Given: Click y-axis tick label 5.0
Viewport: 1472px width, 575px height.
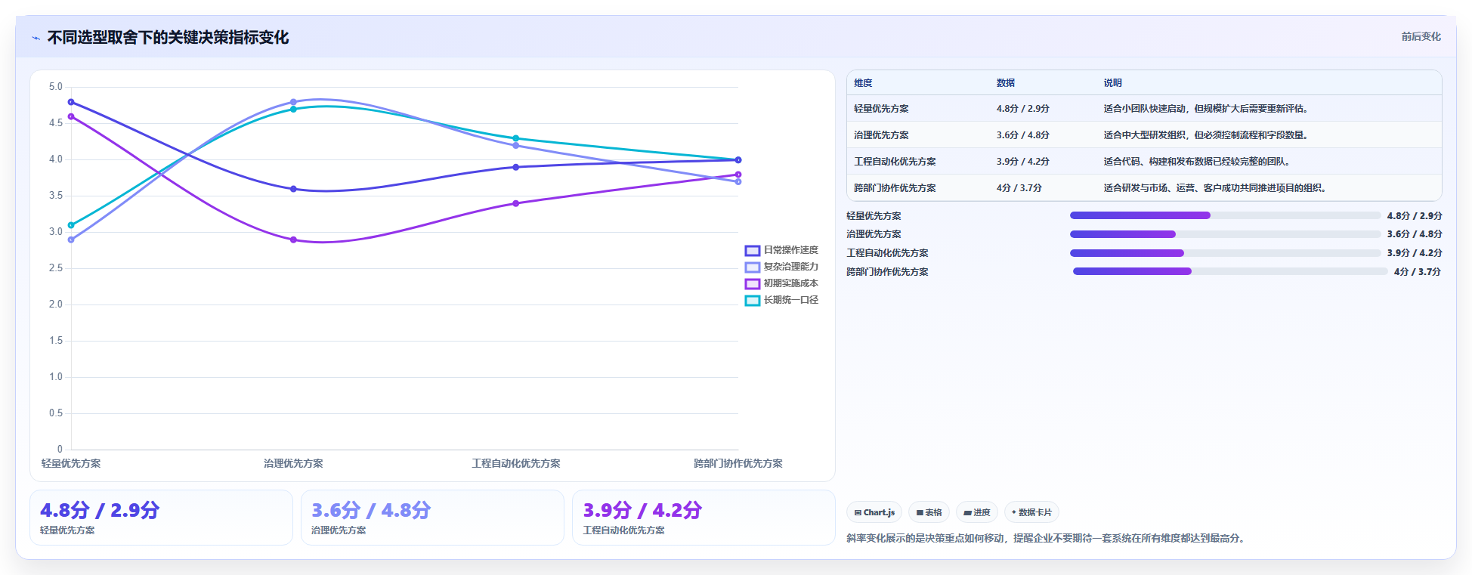Looking at the screenshot, I should [56, 87].
